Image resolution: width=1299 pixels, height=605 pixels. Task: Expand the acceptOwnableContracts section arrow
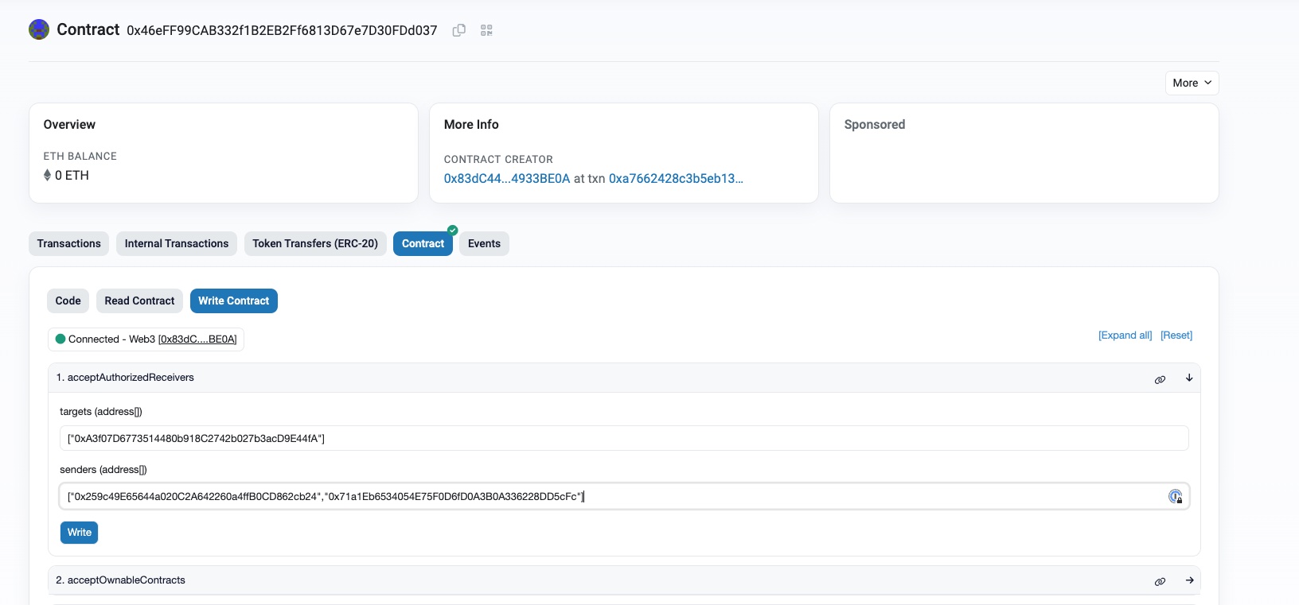click(x=1188, y=580)
